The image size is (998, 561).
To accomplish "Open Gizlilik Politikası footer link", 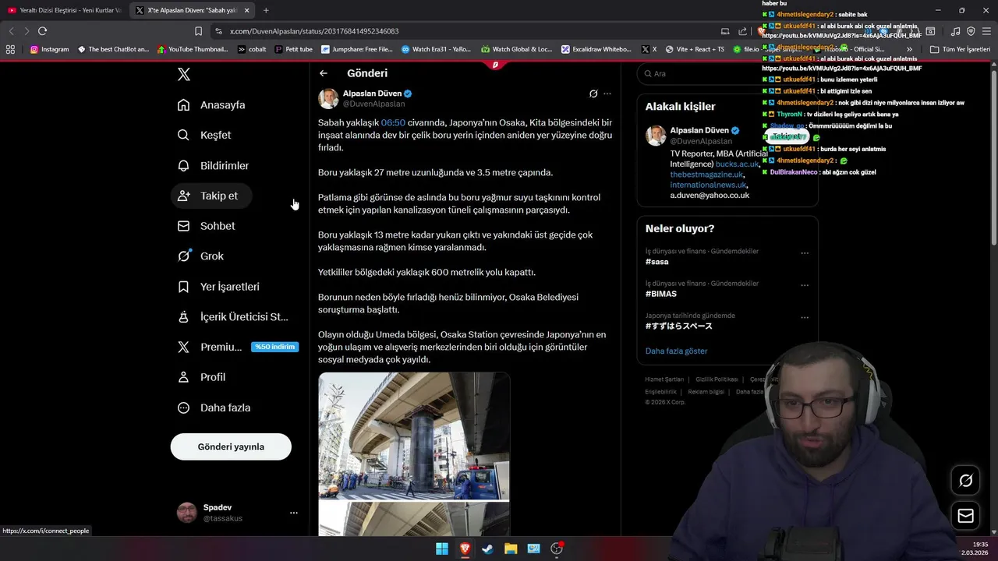I will 717,379.
